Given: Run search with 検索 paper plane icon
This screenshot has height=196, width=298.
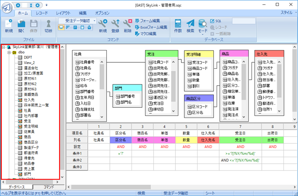Looking at the screenshot, I should coord(190,26).
